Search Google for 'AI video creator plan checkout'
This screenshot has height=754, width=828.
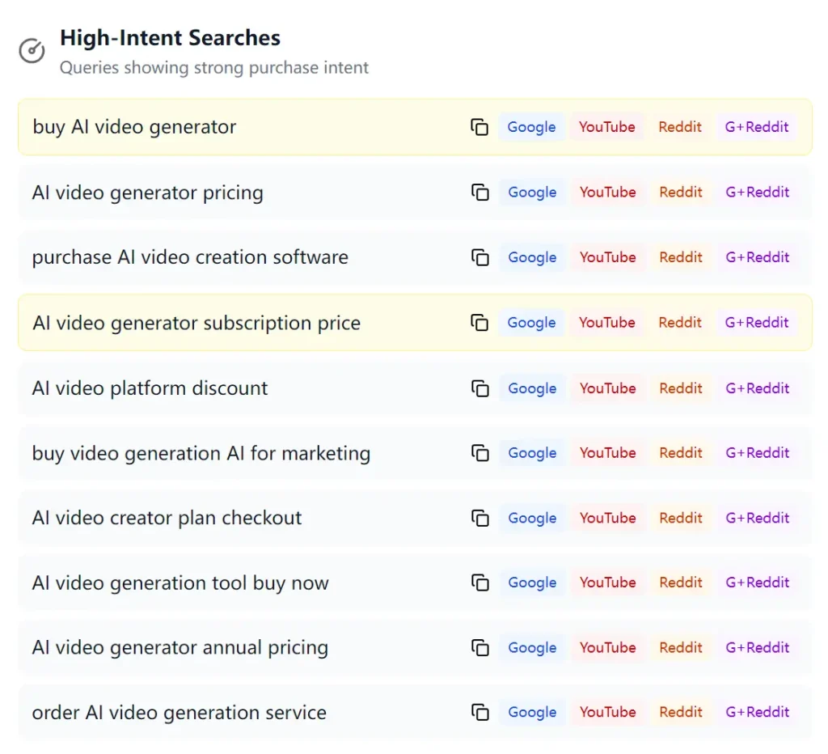click(x=531, y=518)
